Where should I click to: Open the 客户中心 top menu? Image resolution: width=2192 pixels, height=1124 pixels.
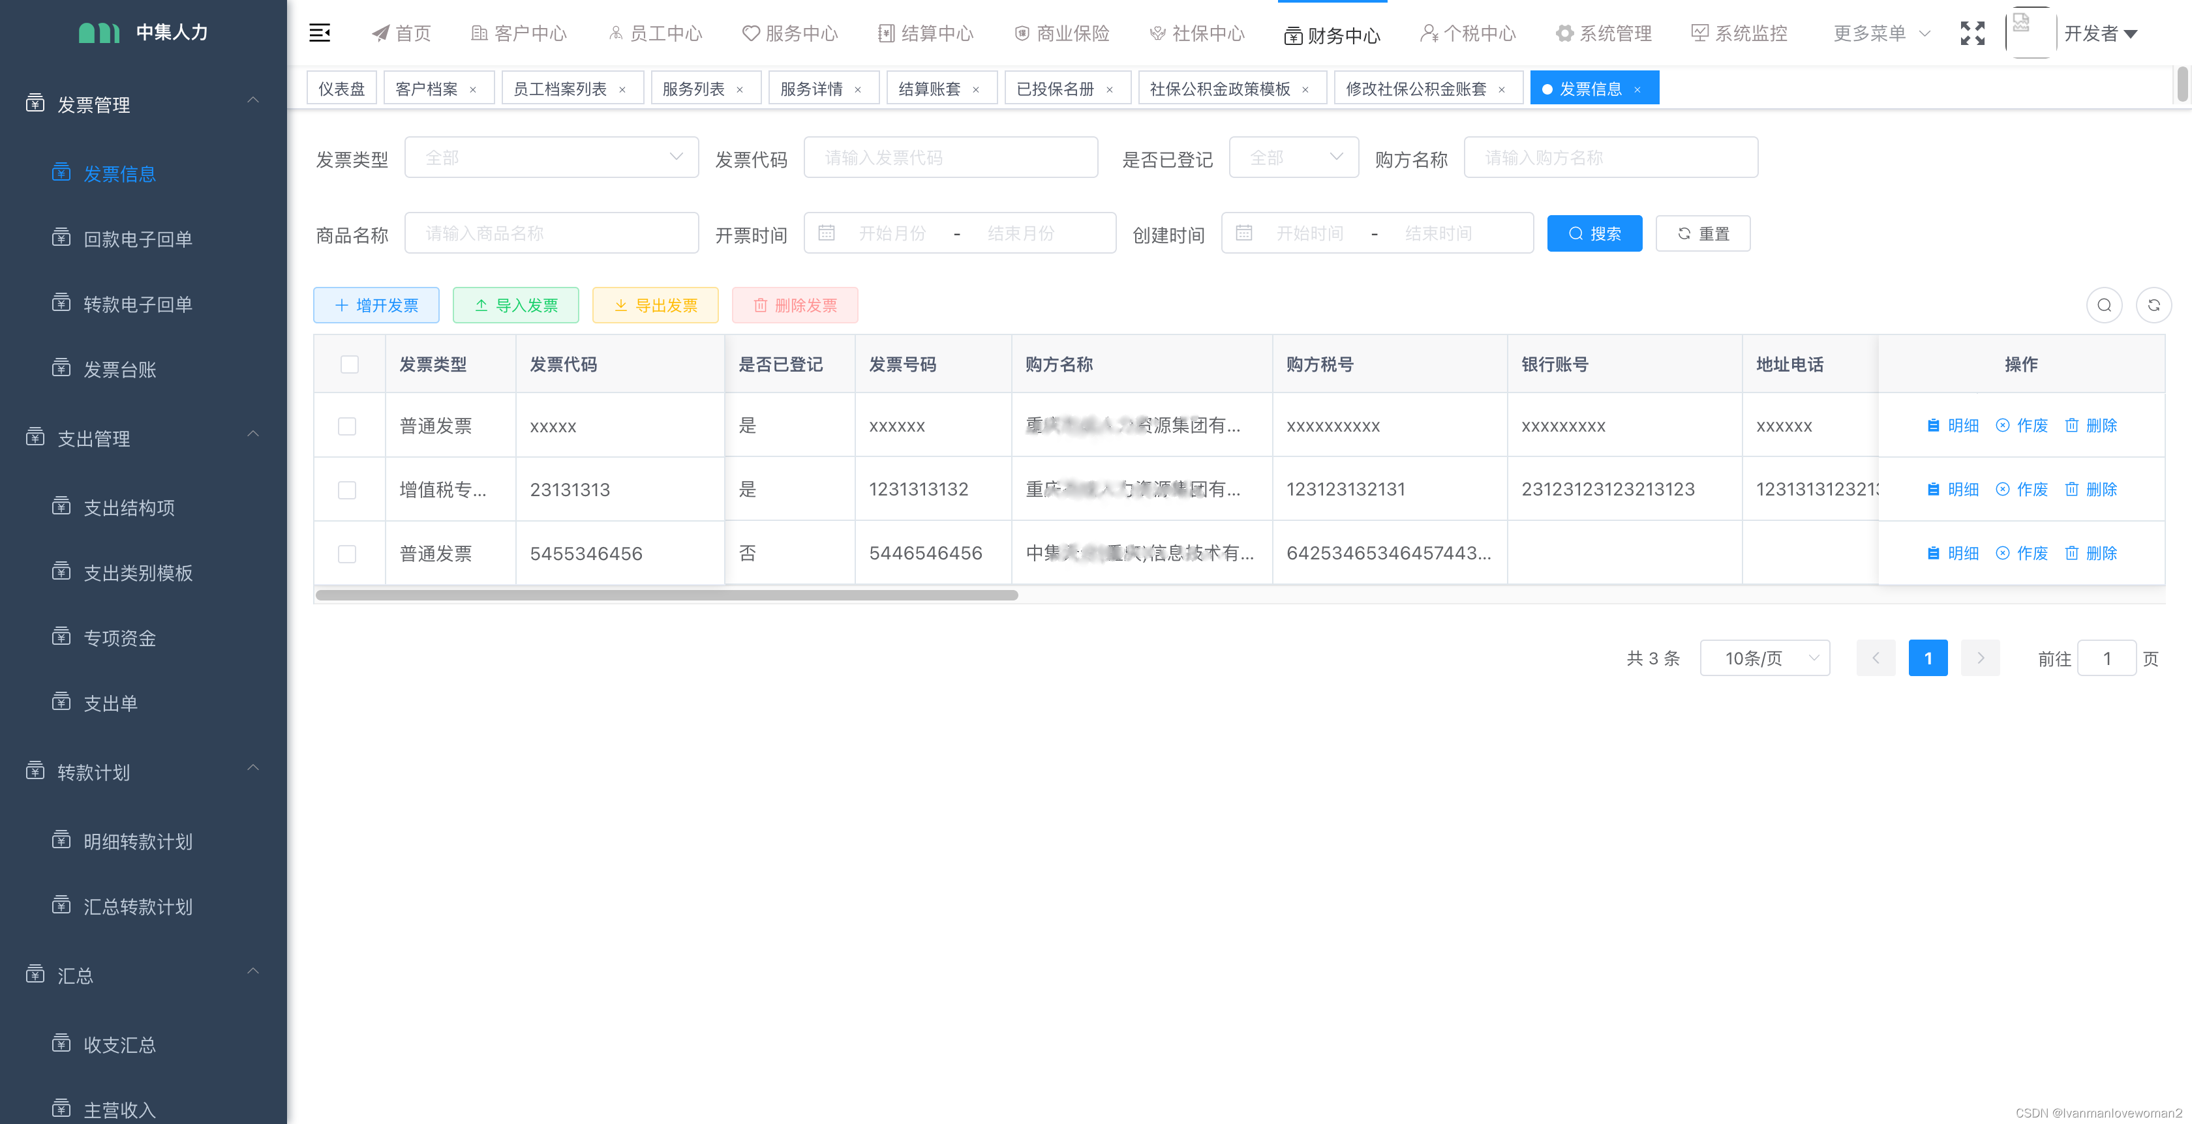point(519,33)
